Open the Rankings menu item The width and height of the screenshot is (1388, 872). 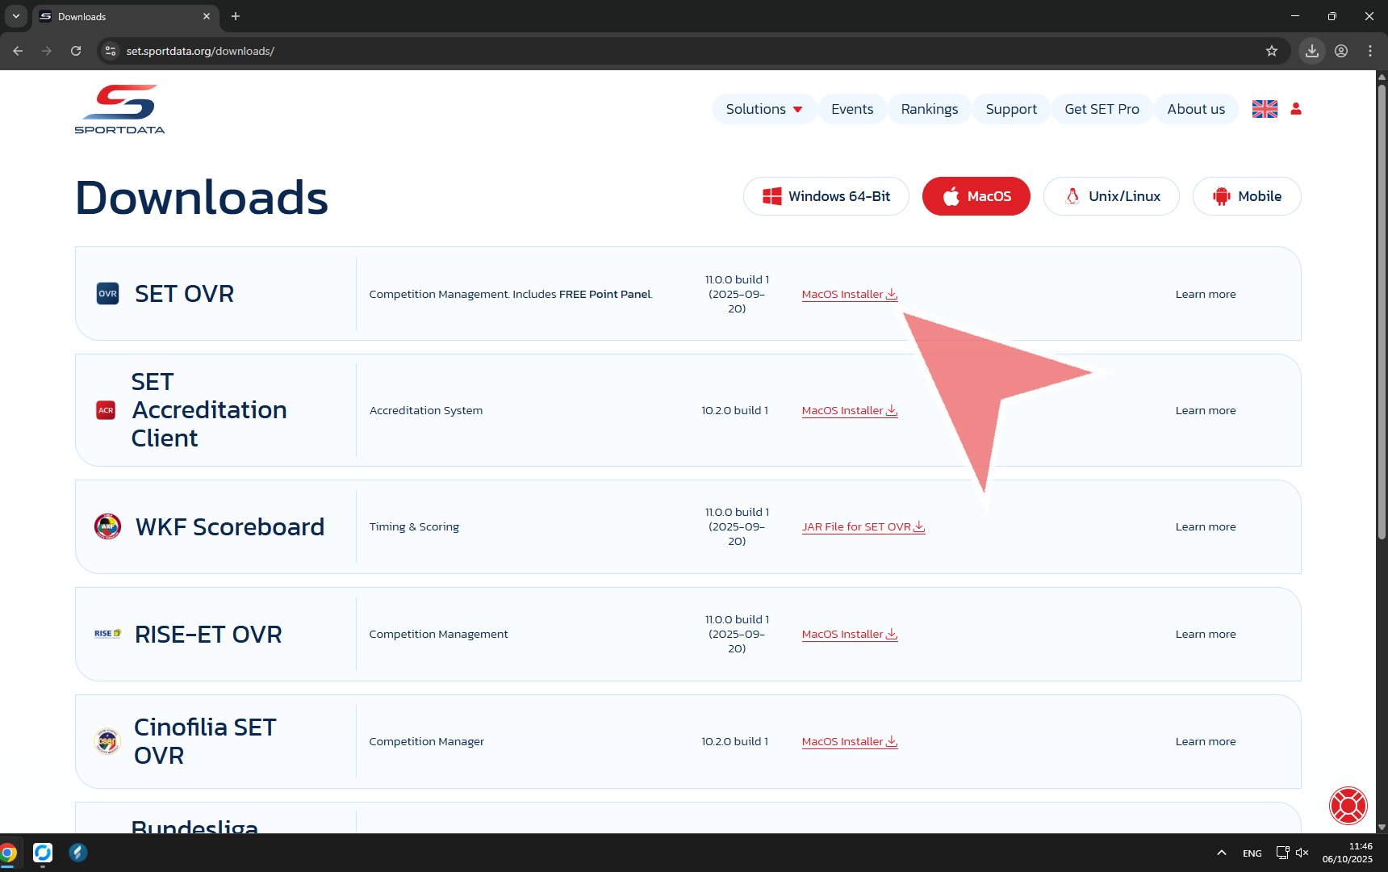click(x=929, y=109)
